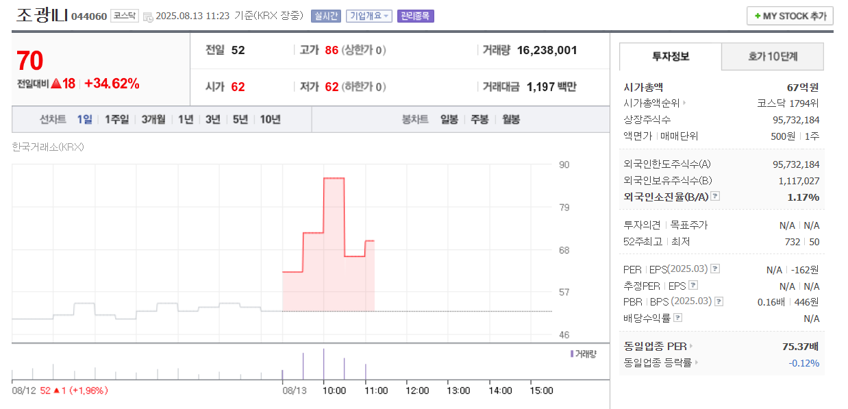Click the 고가 value 86
The image size is (848, 409).
(x=332, y=50)
